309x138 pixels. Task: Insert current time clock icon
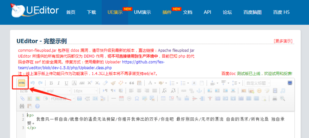point(129,99)
